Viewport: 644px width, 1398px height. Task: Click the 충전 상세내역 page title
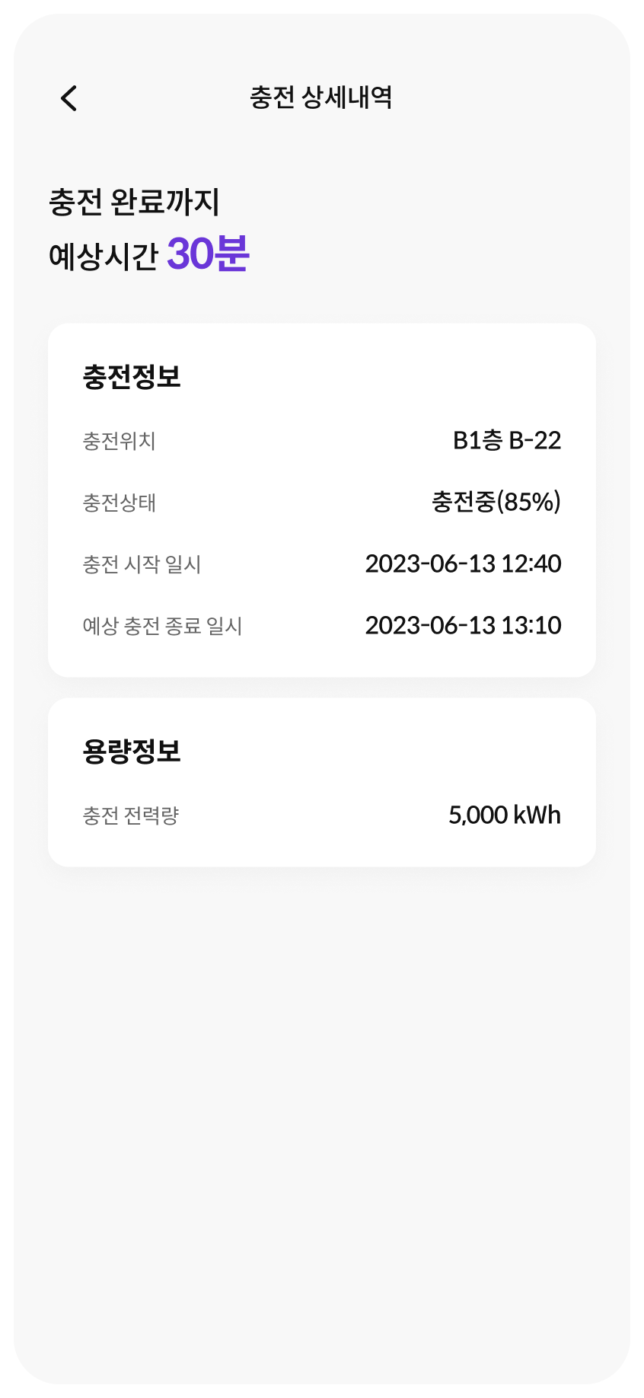pyautogui.click(x=321, y=97)
